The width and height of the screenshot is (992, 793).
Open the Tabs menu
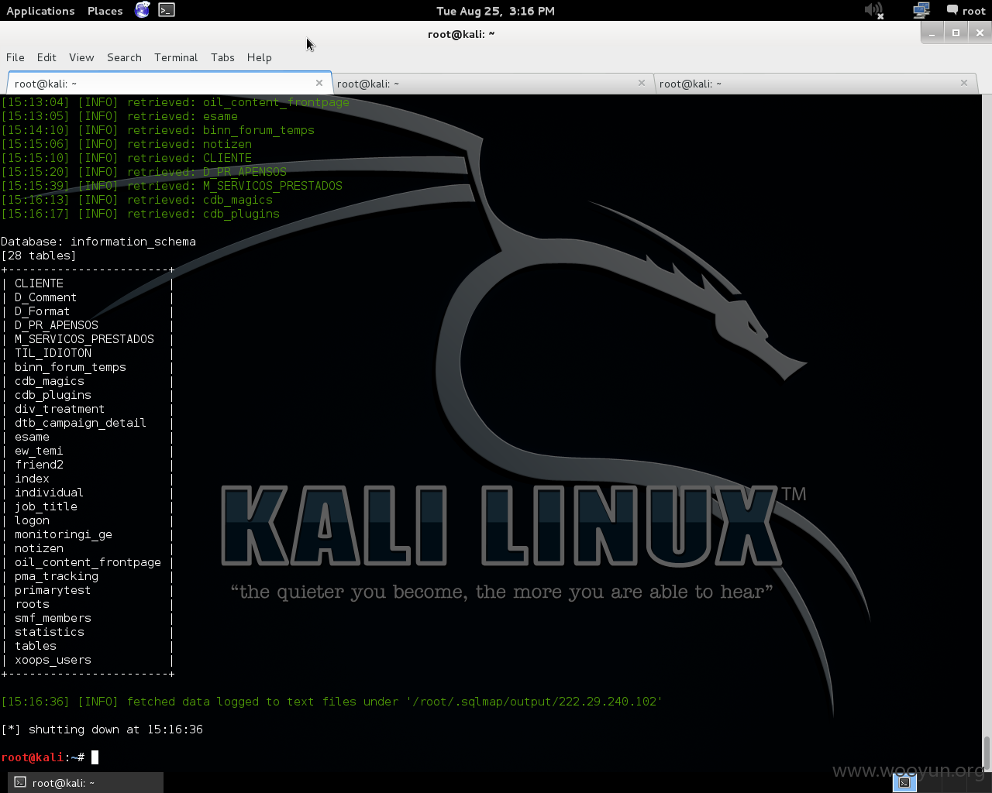[222, 57]
